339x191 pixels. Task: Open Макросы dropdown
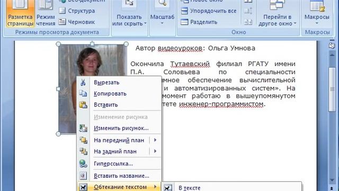point(317,13)
